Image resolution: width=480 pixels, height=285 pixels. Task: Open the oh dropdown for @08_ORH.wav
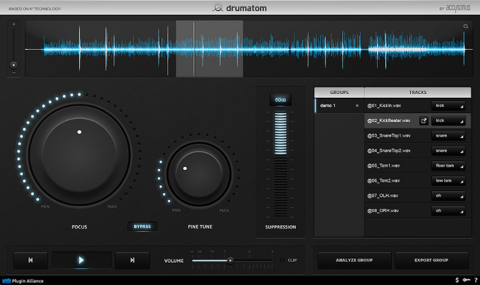tap(449, 210)
